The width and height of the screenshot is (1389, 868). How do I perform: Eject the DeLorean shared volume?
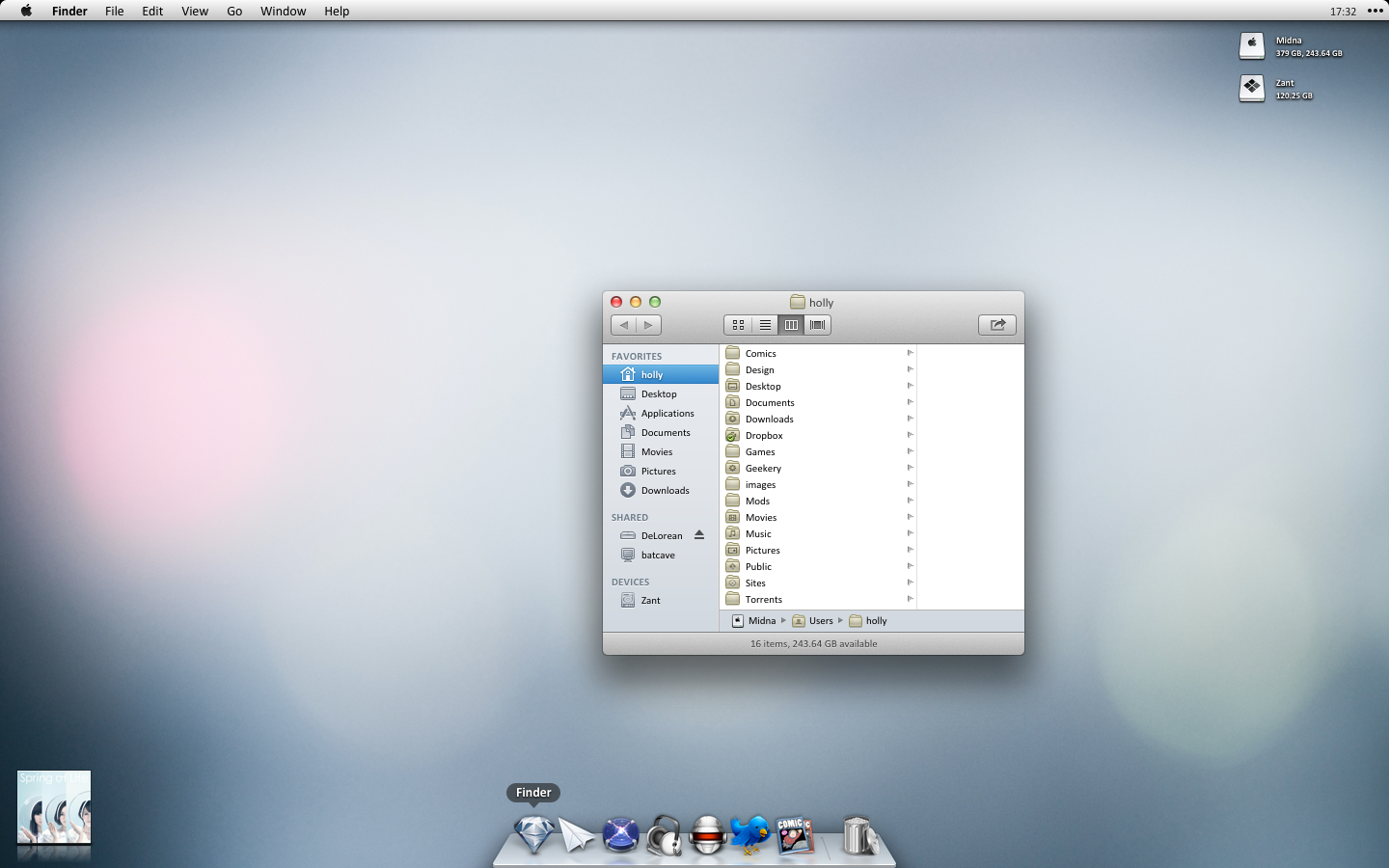click(699, 535)
